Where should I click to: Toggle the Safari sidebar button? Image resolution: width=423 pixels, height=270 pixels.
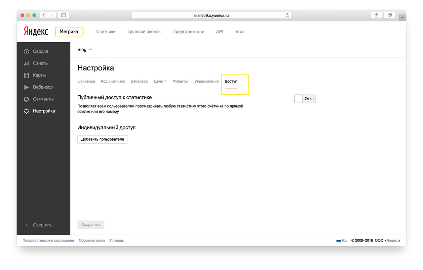point(63,15)
